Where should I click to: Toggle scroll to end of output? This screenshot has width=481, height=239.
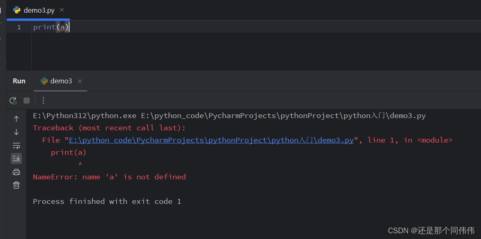point(16,159)
